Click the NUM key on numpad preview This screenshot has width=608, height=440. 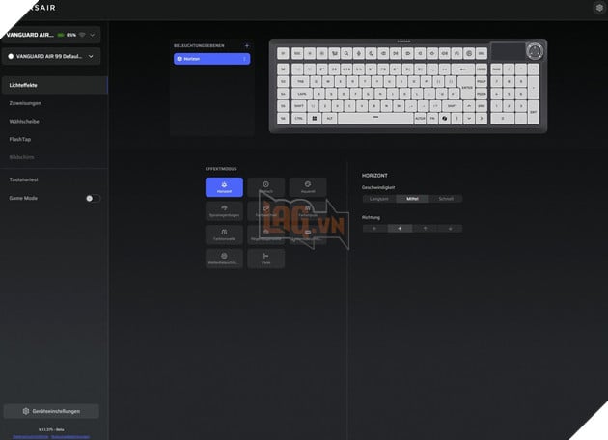[496, 69]
